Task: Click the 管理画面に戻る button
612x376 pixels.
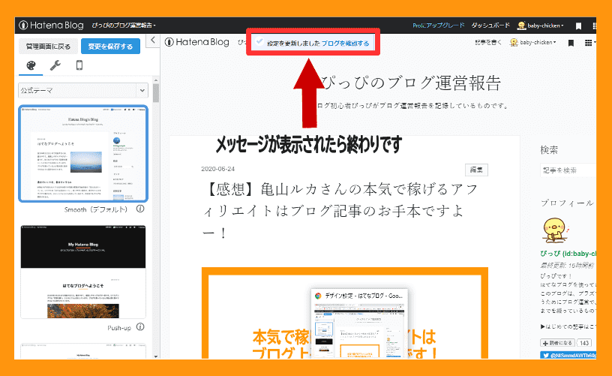Action: coord(49,47)
